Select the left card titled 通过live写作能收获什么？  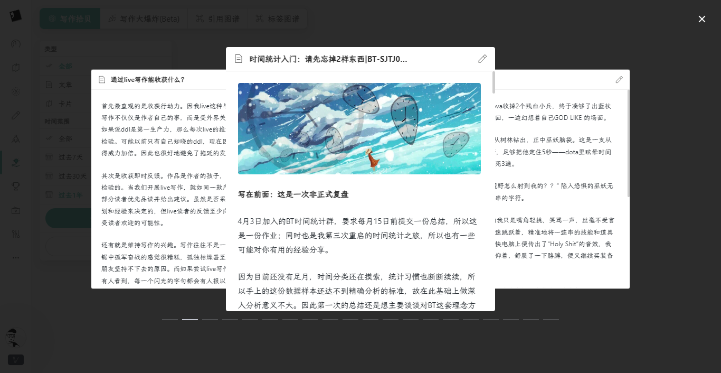coord(148,80)
